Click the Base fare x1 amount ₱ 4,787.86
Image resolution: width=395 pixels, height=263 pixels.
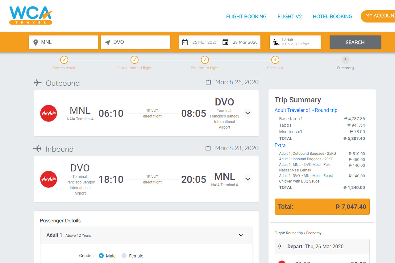[x=355, y=119]
